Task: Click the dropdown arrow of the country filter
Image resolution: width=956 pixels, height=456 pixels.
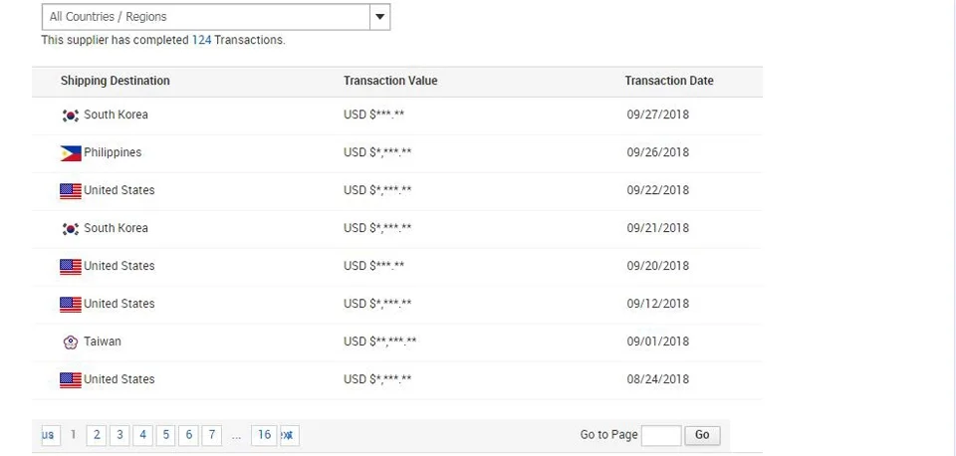Action: (379, 17)
